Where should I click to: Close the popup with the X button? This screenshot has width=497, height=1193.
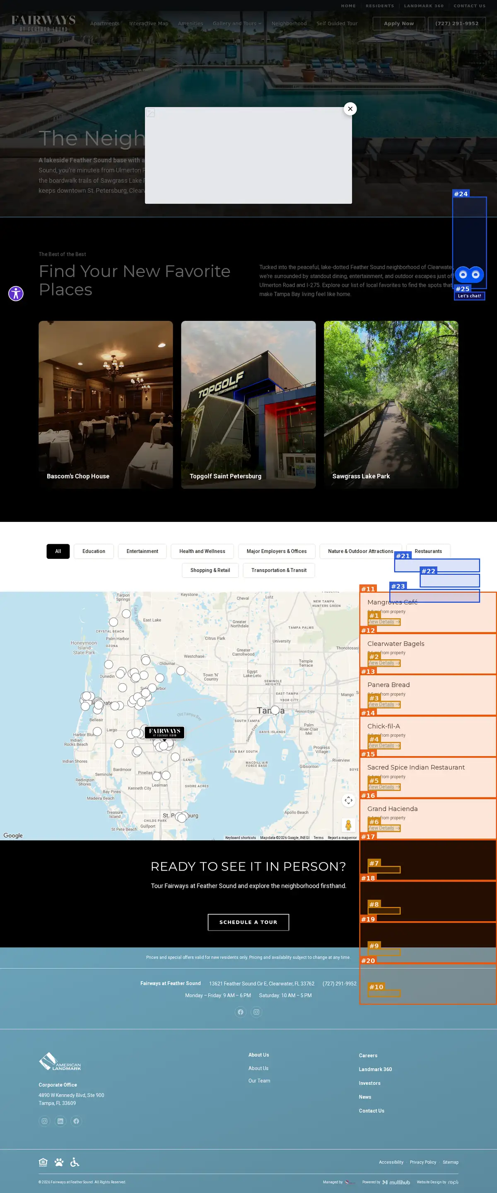pos(350,109)
